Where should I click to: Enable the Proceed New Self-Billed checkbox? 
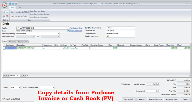[3, 99]
